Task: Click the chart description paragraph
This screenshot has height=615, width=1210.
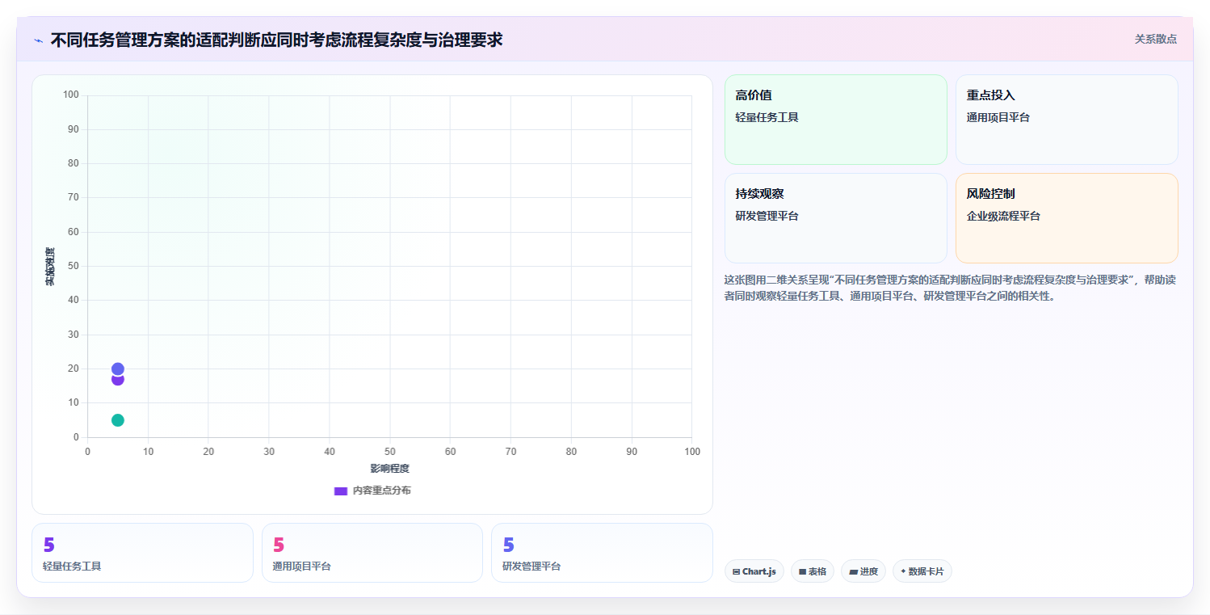Action: pyautogui.click(x=951, y=288)
